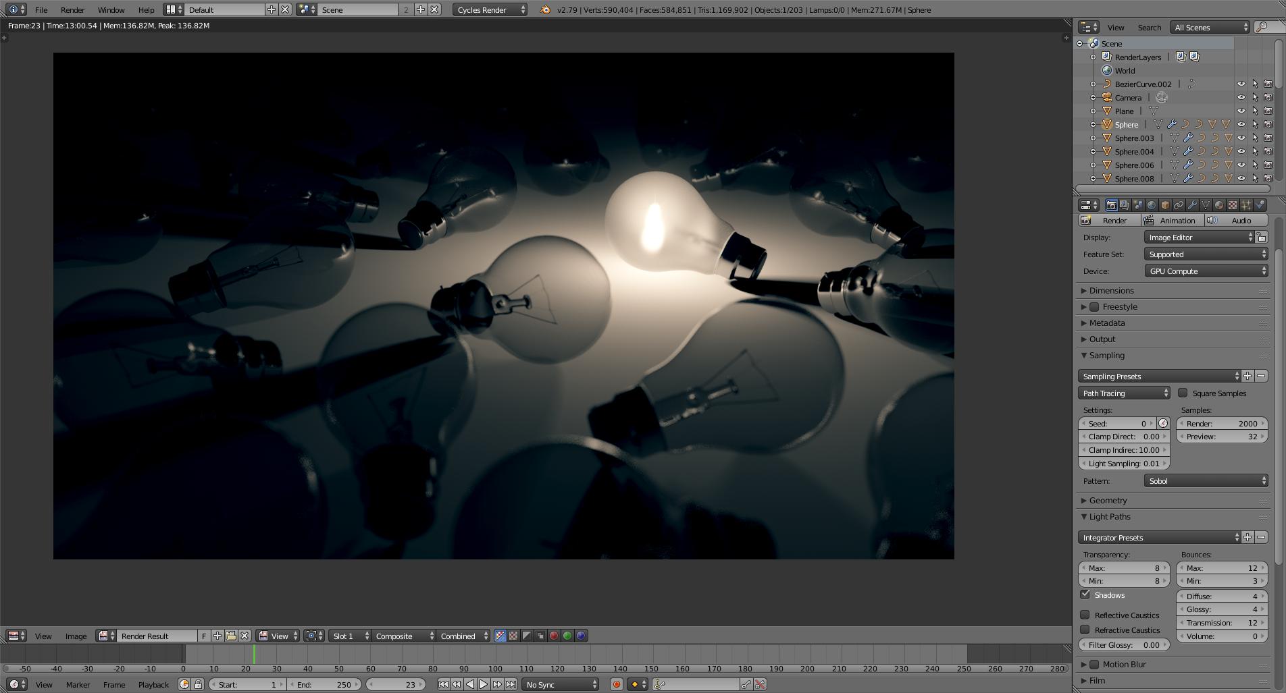Screen dimensions: 1286x693
Task: Uncheck the Shadows option
Action: pyautogui.click(x=1085, y=594)
